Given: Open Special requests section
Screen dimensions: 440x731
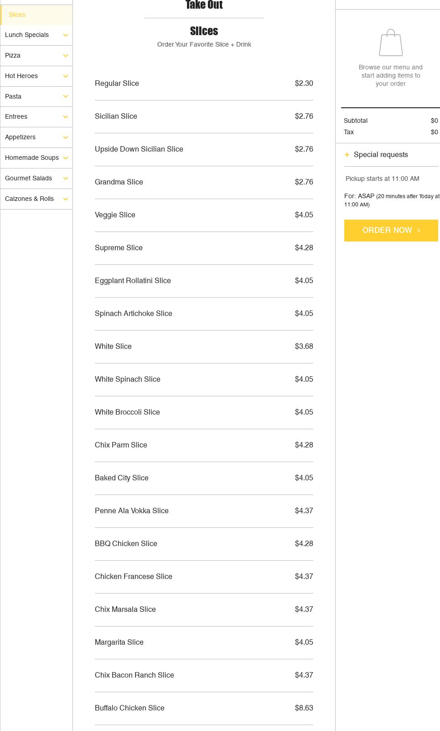Looking at the screenshot, I should 381,155.
